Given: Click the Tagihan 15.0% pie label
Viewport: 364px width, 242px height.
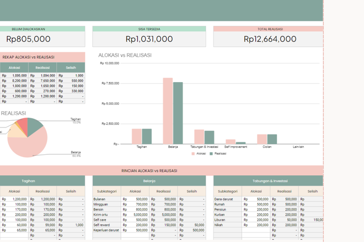Looking at the screenshot, I should pos(76,121).
